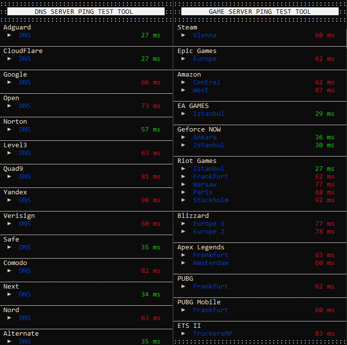The width and height of the screenshot is (347, 345).
Task: Click the arrow under Yandex
Action: (9, 200)
